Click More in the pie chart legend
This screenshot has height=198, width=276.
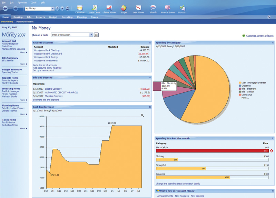click(x=245, y=98)
